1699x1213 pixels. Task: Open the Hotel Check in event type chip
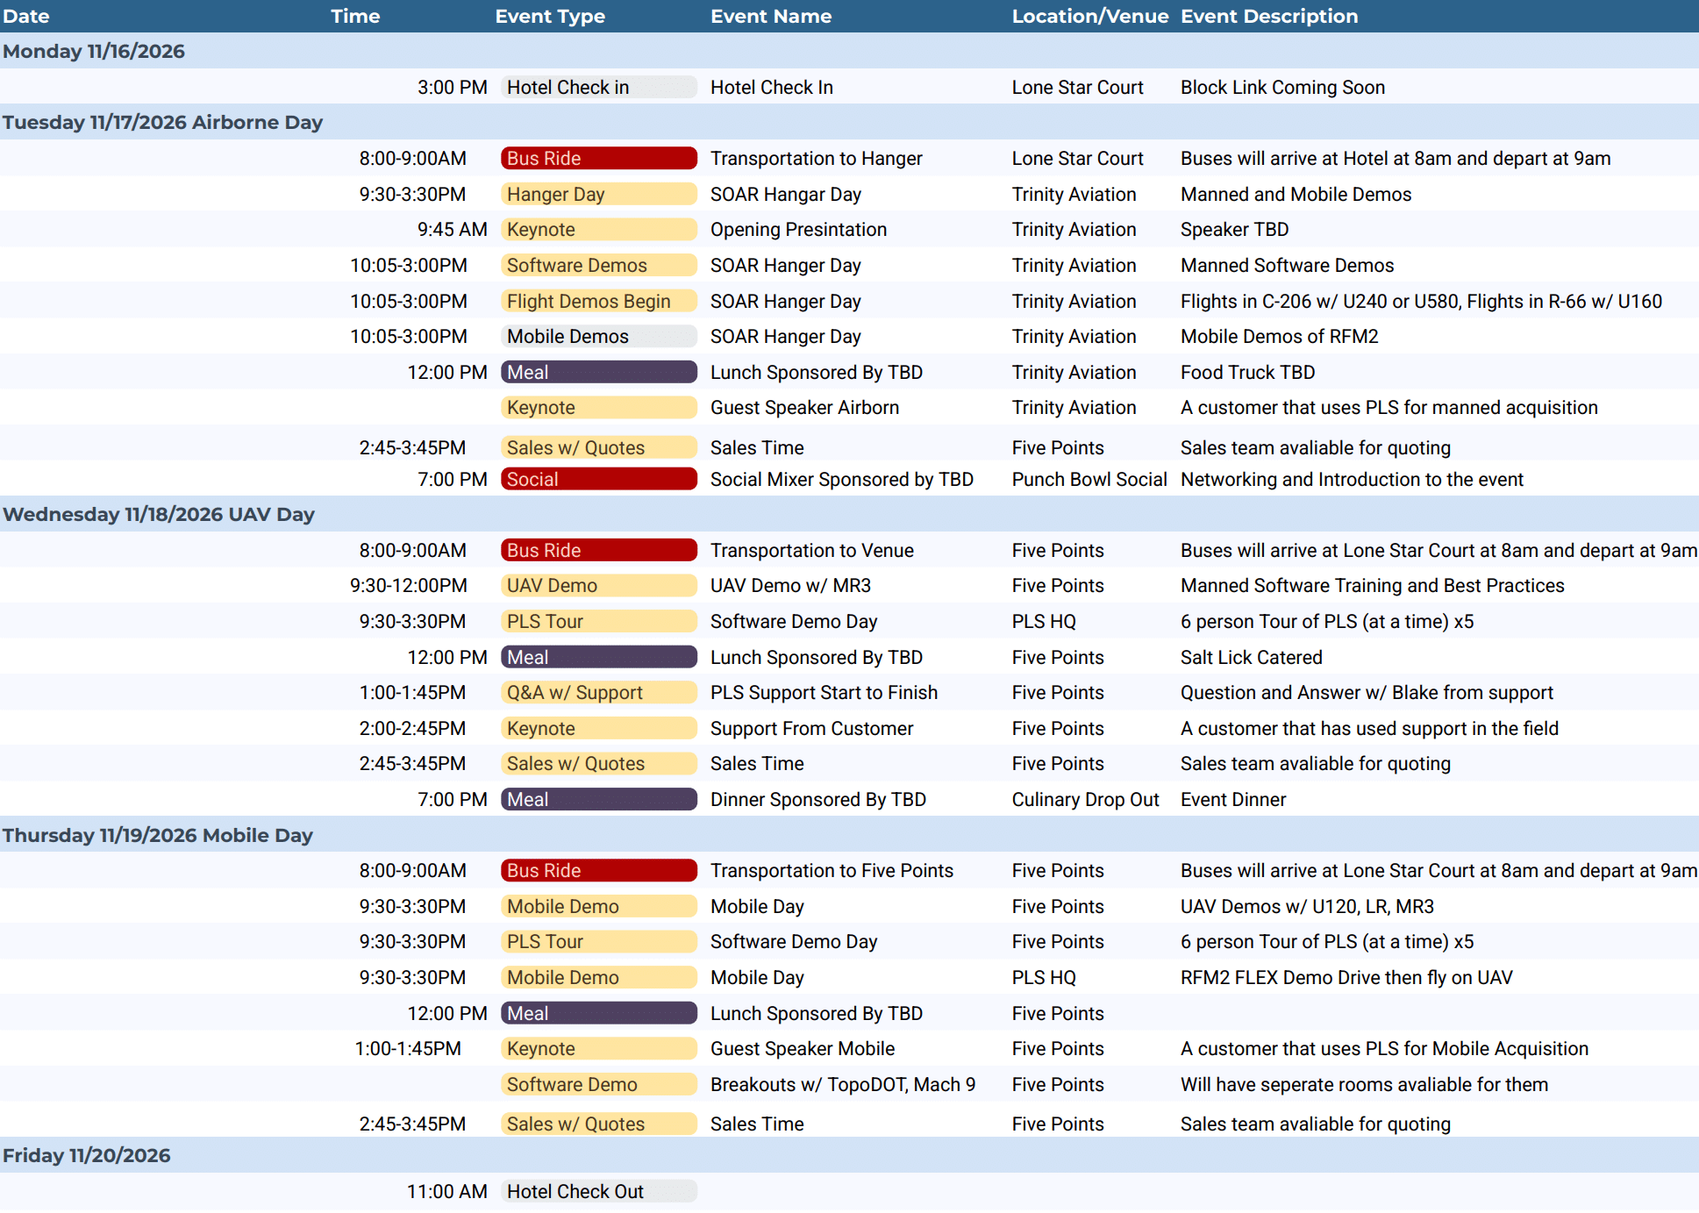click(x=599, y=88)
